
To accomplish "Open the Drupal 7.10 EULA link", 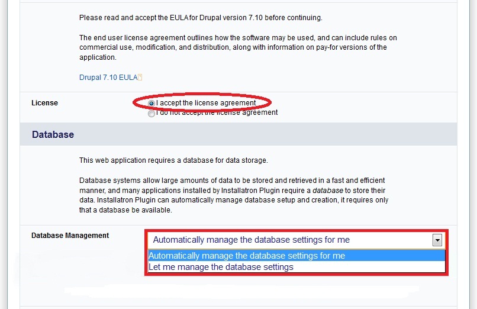I will [x=108, y=78].
